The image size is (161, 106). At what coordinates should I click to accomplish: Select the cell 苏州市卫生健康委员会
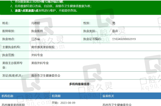[117, 105]
